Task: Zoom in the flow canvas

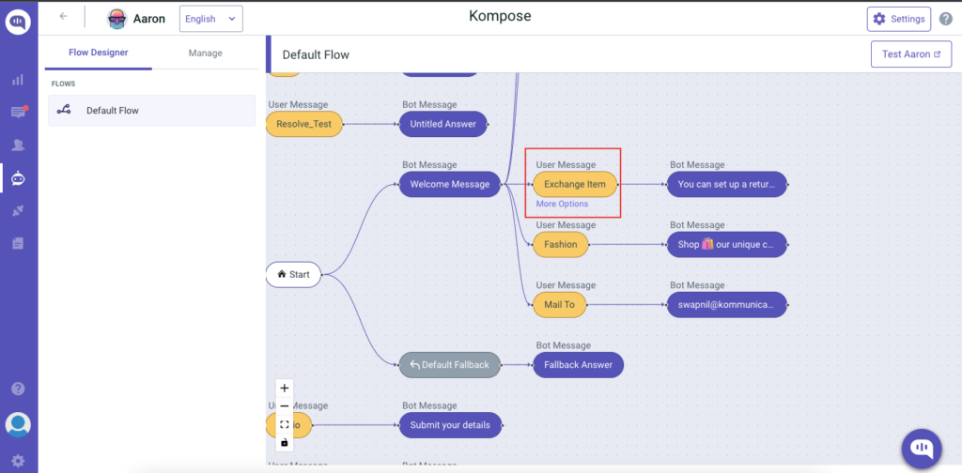Action: (284, 388)
